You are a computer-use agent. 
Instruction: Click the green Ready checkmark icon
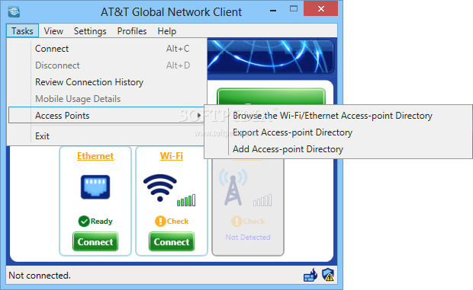coord(84,221)
